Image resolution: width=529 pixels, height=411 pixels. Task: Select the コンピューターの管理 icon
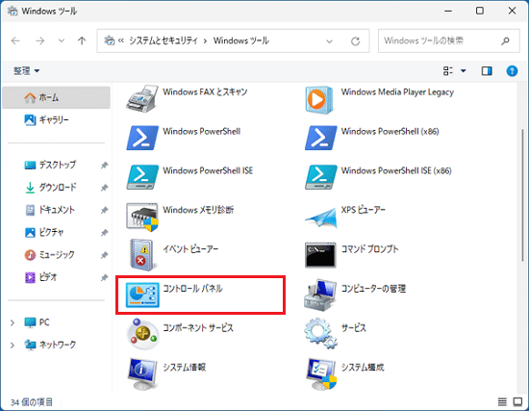(320, 295)
